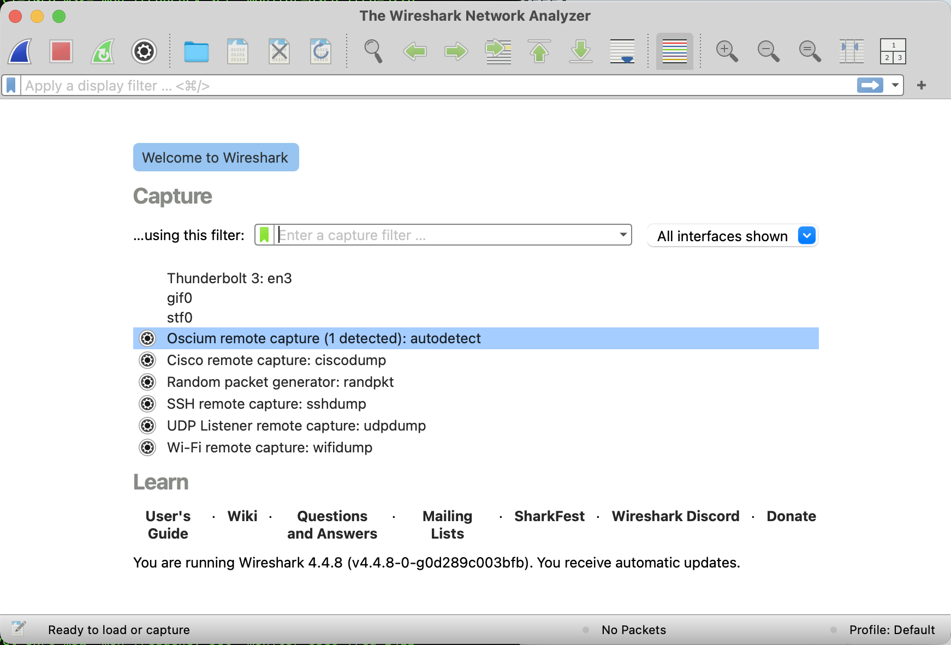
Task: Open the User's Guide link
Action: (x=168, y=525)
